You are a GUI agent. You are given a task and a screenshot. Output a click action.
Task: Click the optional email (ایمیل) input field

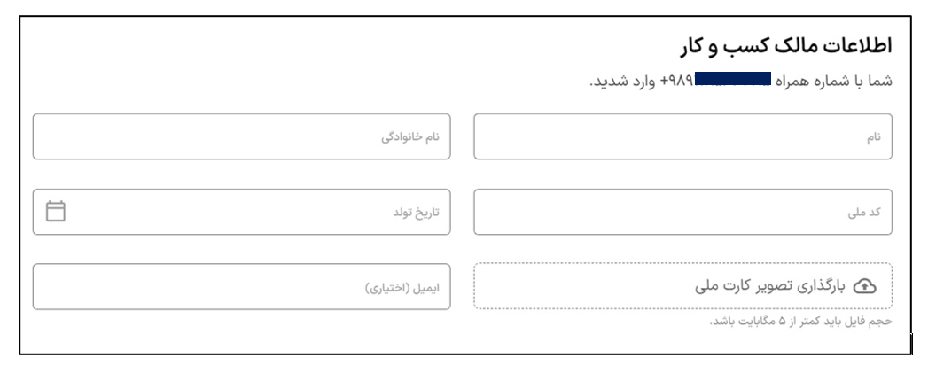click(241, 286)
